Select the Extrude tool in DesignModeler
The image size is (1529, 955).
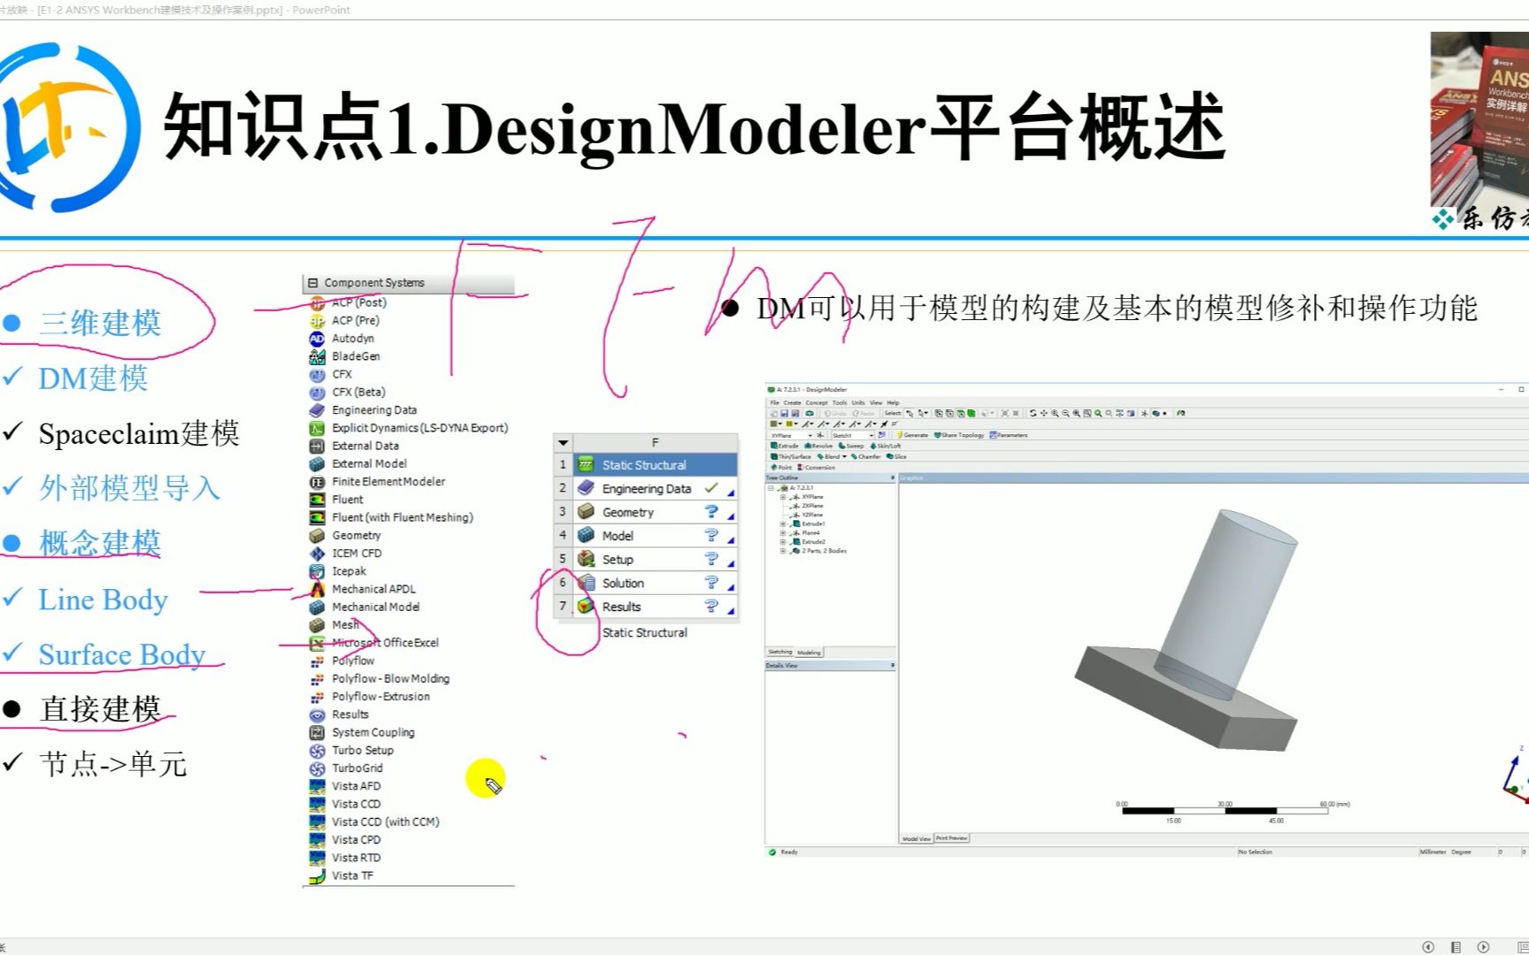[785, 446]
